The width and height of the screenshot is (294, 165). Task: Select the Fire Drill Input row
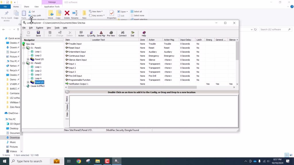(75, 76)
